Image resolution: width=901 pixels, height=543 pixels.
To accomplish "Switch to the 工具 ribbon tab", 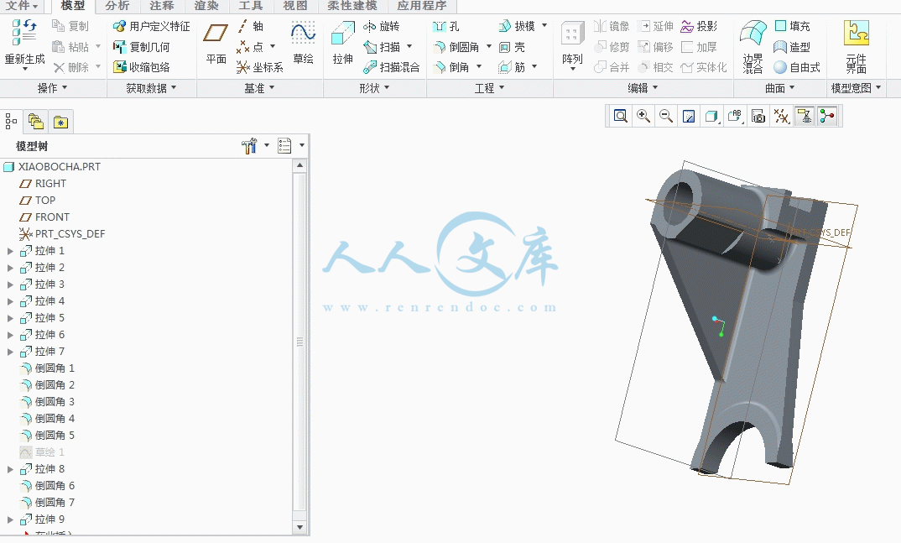I will (251, 6).
